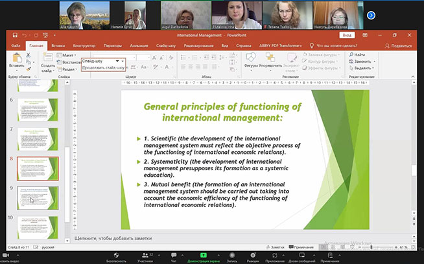Open the ABBYY PDF Transformer+ tab
Image resolution: width=424 pixels, height=264 pixels.
[x=281, y=46]
